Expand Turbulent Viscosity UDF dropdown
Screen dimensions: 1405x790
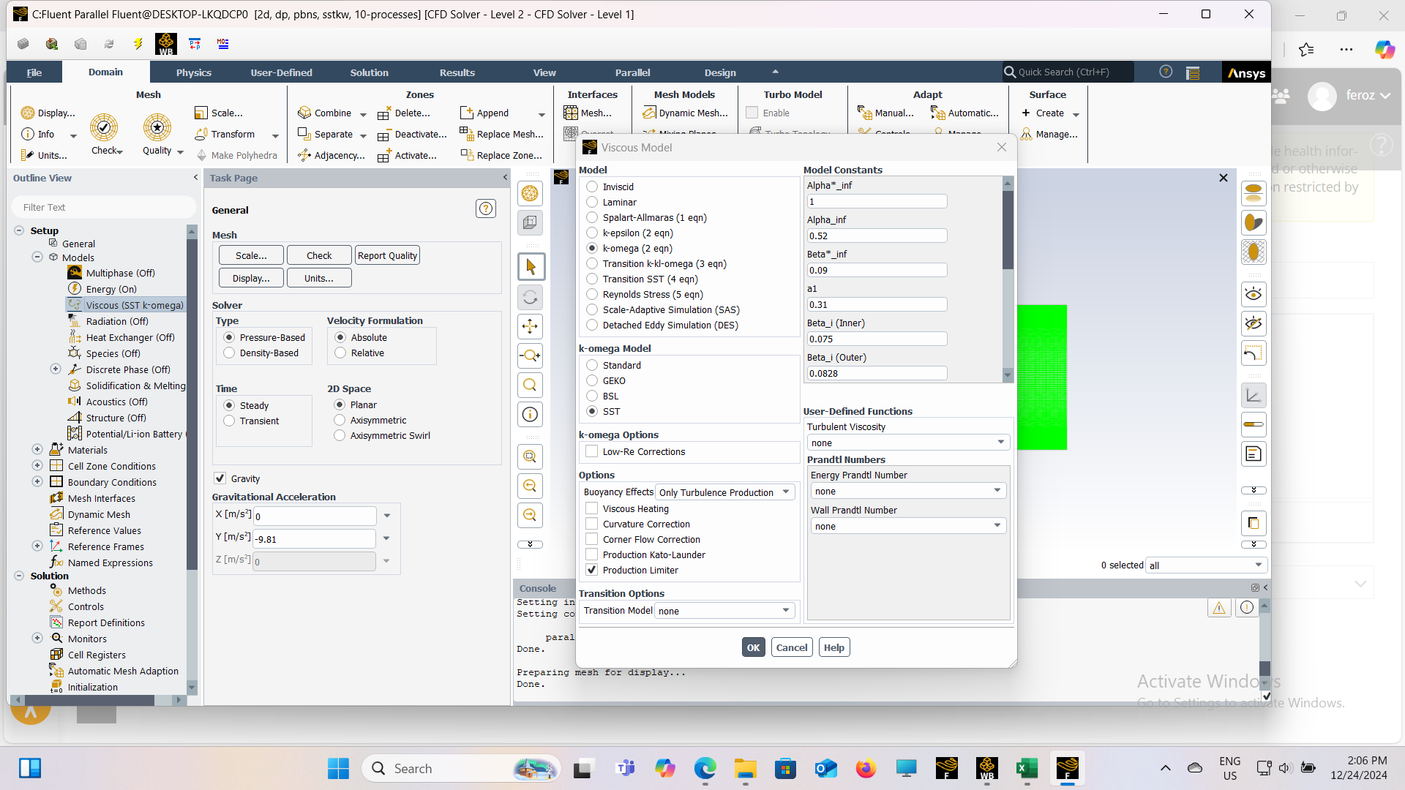[x=1000, y=442]
